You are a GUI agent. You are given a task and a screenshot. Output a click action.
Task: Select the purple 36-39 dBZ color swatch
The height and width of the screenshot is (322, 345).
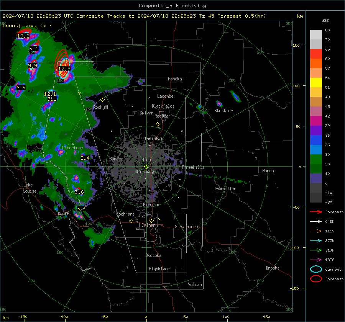point(316,131)
